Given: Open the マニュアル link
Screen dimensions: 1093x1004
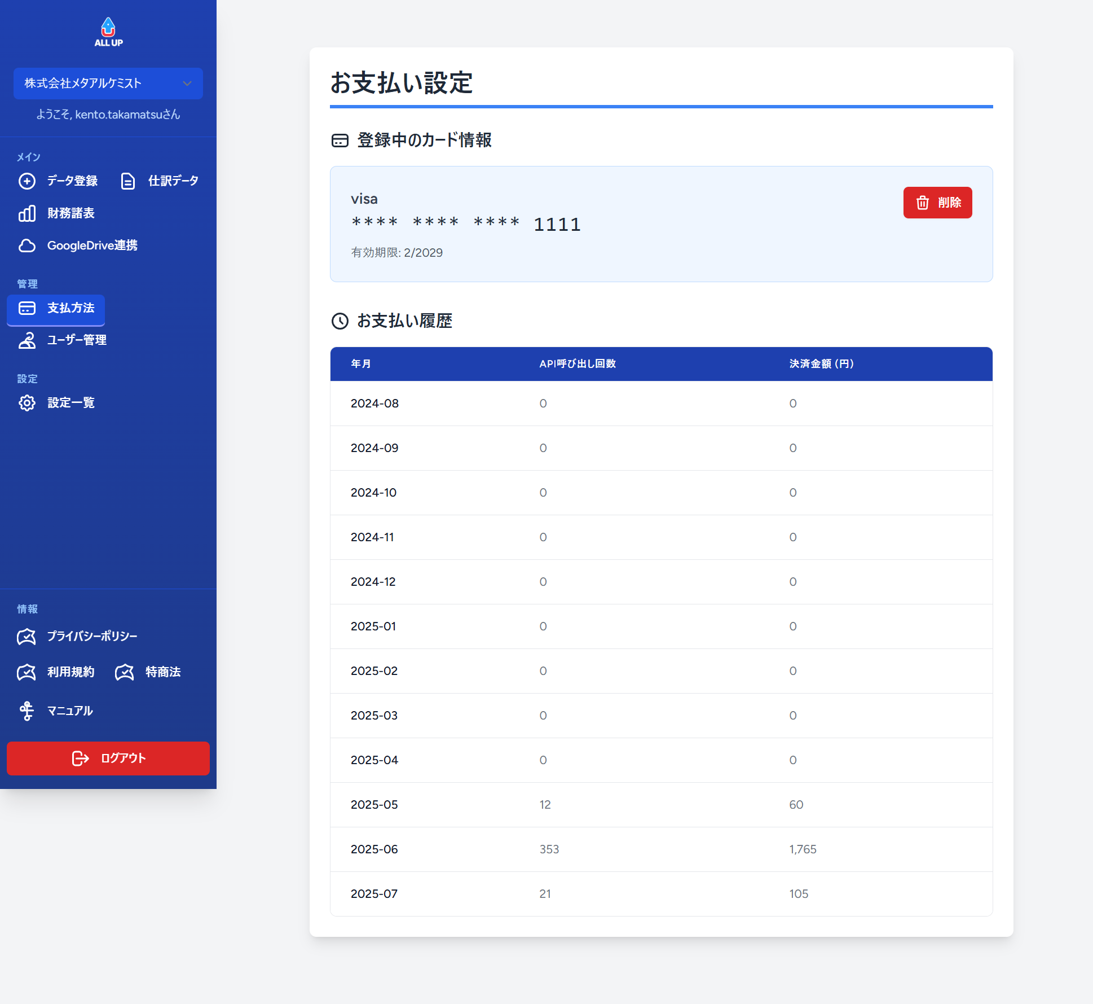Looking at the screenshot, I should 55,711.
